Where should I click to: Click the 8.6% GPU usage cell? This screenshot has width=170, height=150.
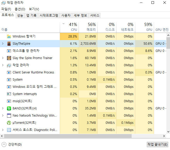[144, 51]
